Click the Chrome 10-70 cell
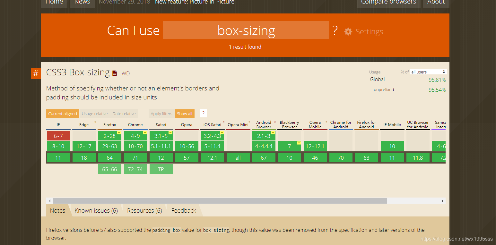Screen dimensions: 496x245 click(x=135, y=146)
